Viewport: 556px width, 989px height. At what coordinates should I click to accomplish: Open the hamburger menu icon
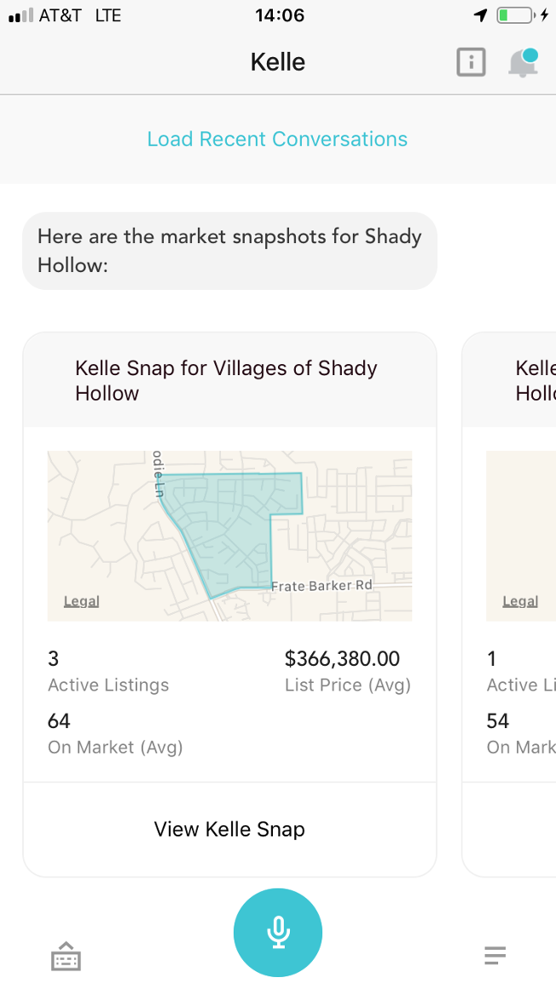click(495, 955)
